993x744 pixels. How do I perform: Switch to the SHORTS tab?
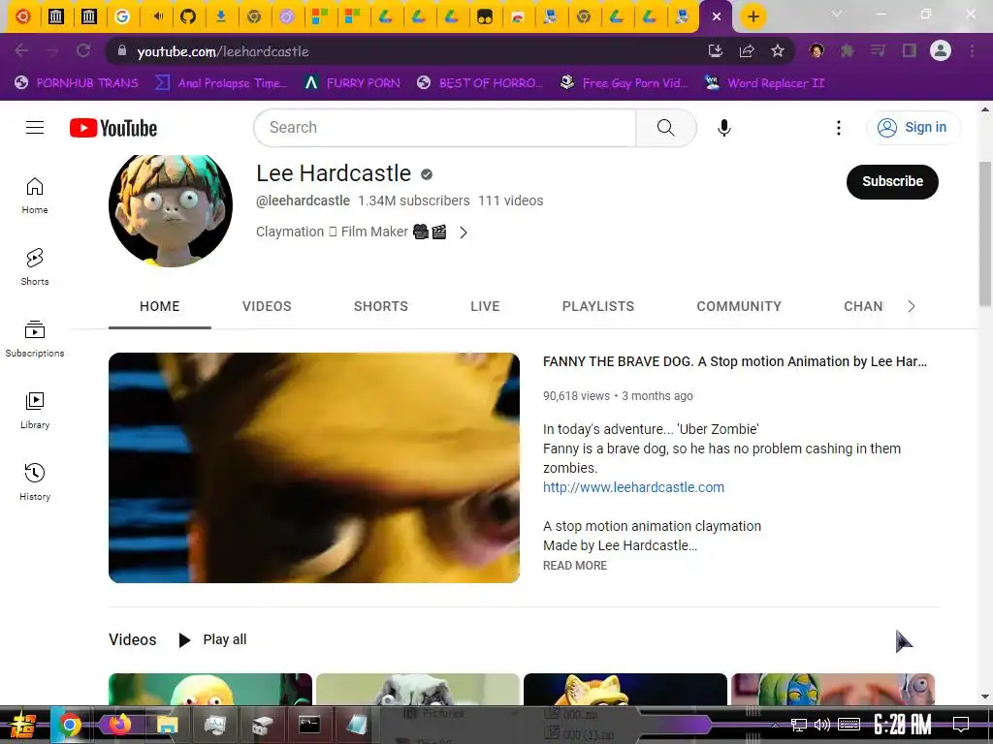[380, 306]
